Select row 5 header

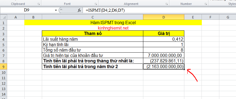tap(4, 45)
